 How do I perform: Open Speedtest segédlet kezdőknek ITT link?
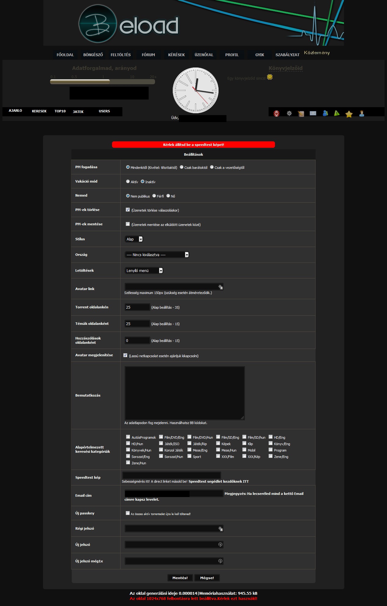point(219,481)
